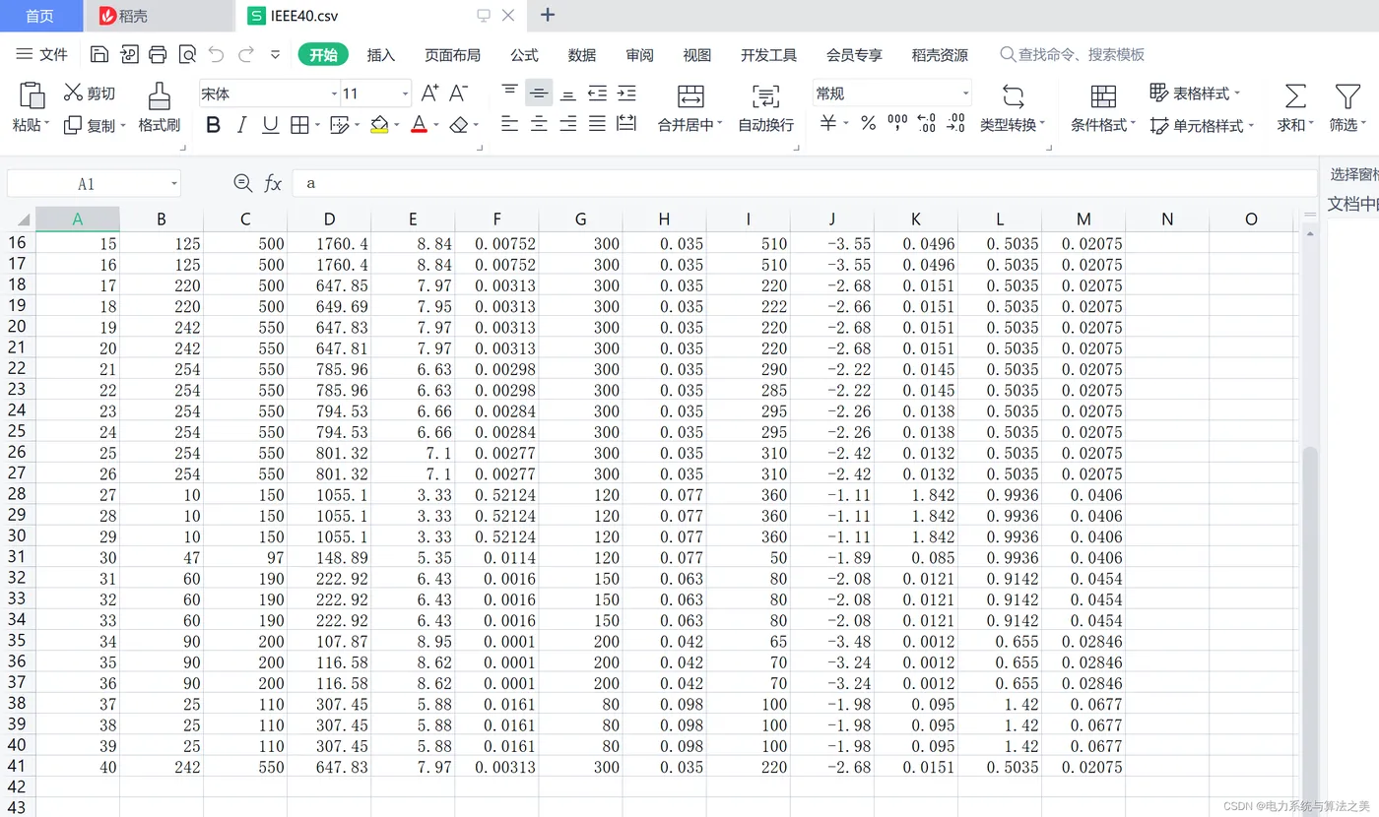Image resolution: width=1379 pixels, height=817 pixels.
Task: Open the font size 11 dropdown
Action: pyautogui.click(x=405, y=94)
